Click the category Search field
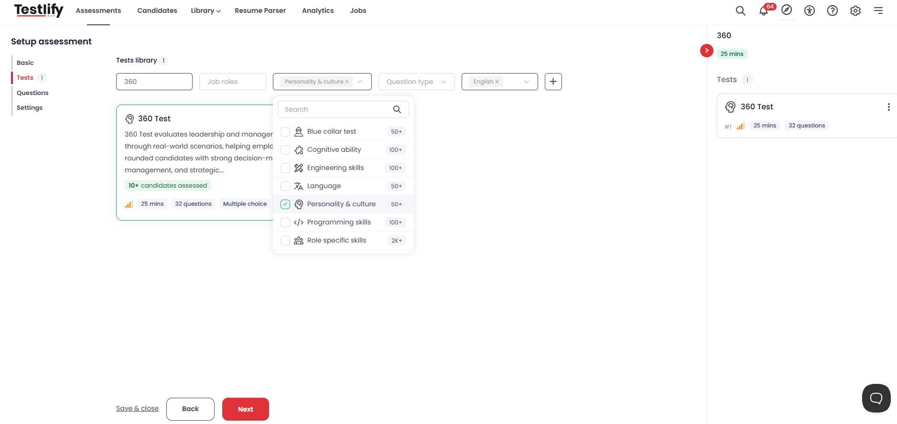 pos(343,109)
